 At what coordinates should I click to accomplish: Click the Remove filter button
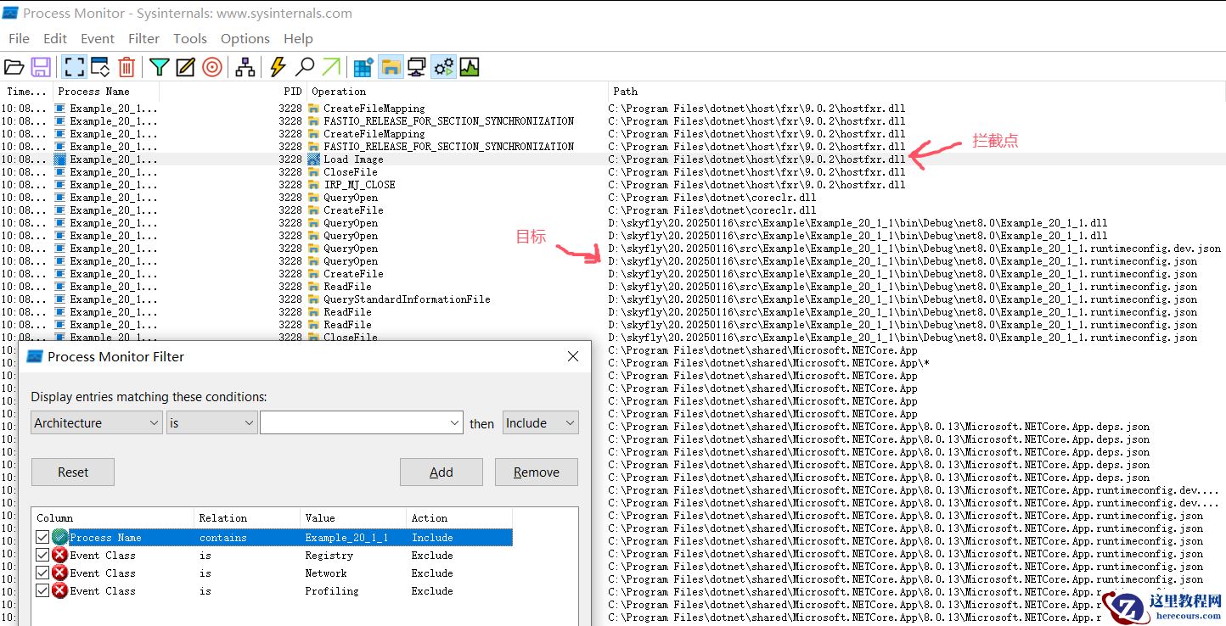pos(537,472)
